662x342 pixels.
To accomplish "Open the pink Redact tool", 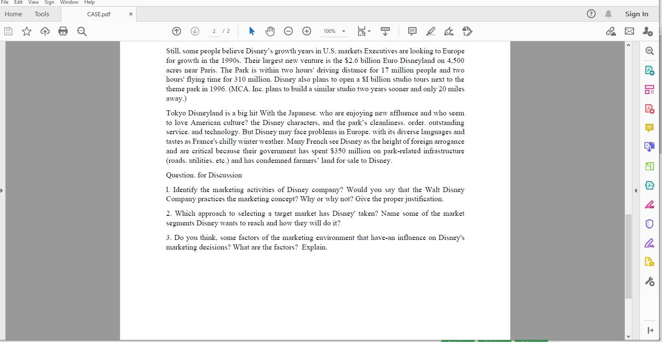I will [x=649, y=205].
